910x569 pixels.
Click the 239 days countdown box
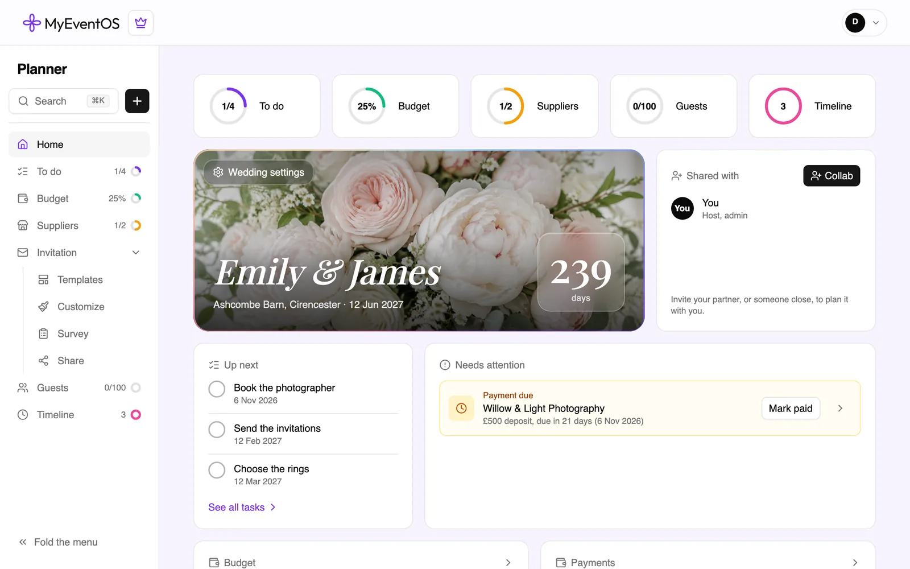pyautogui.click(x=581, y=272)
